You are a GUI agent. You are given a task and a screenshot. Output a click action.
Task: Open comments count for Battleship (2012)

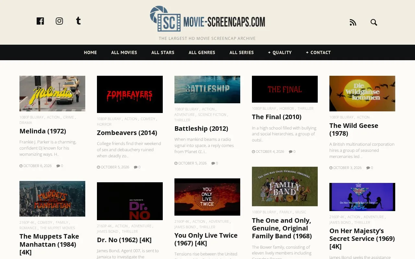click(215, 163)
